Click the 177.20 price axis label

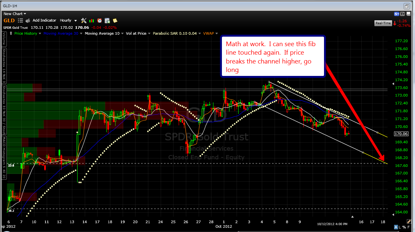[x=401, y=41]
